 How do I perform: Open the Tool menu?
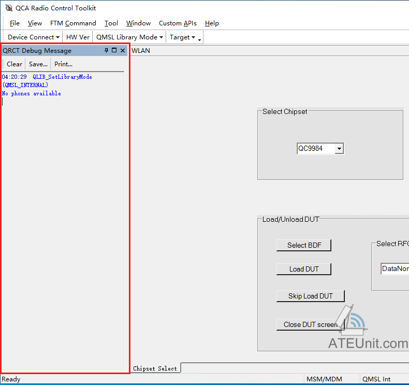pyautogui.click(x=111, y=23)
